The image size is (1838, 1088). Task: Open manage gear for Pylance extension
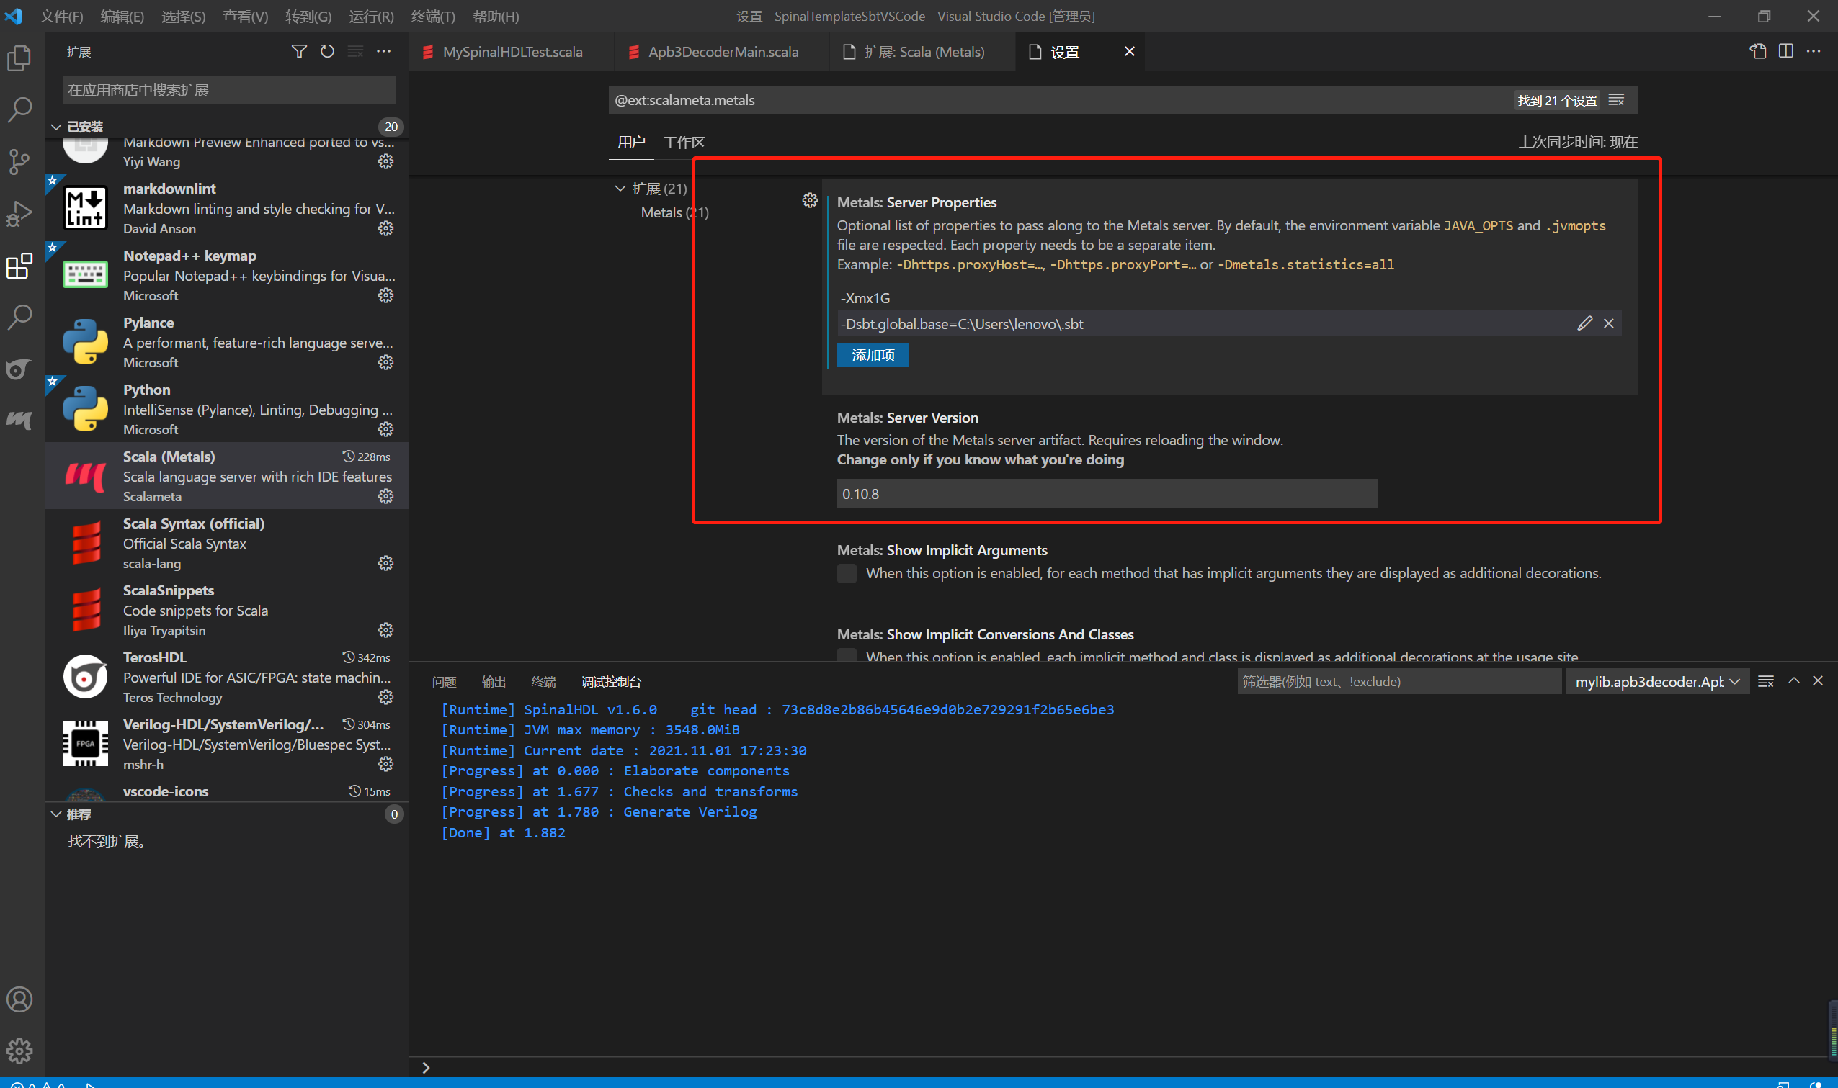pyautogui.click(x=385, y=362)
